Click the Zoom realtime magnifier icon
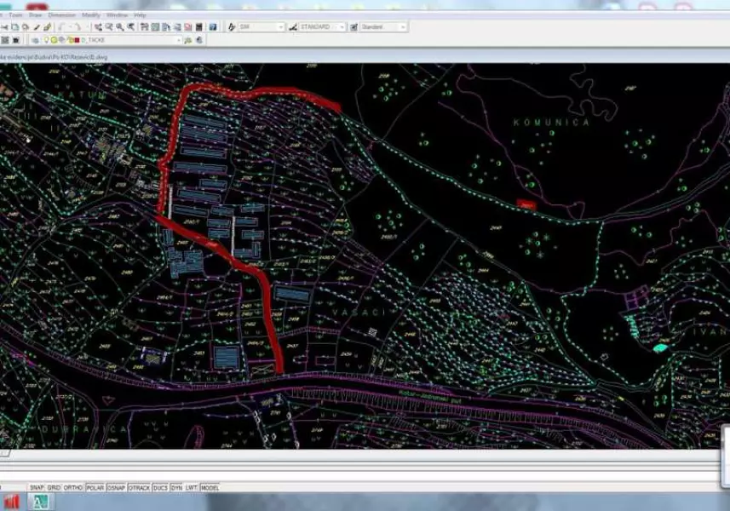Image resolution: width=730 pixels, height=511 pixels. [109, 27]
